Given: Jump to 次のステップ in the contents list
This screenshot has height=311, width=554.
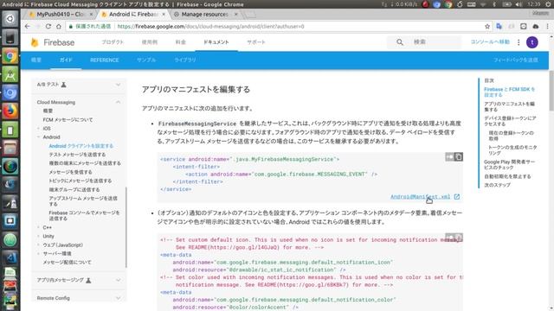Looking at the screenshot, I should [497, 185].
